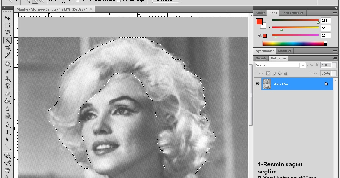Select the 3D Rotate tool
The image size is (340, 178).
[7, 155]
